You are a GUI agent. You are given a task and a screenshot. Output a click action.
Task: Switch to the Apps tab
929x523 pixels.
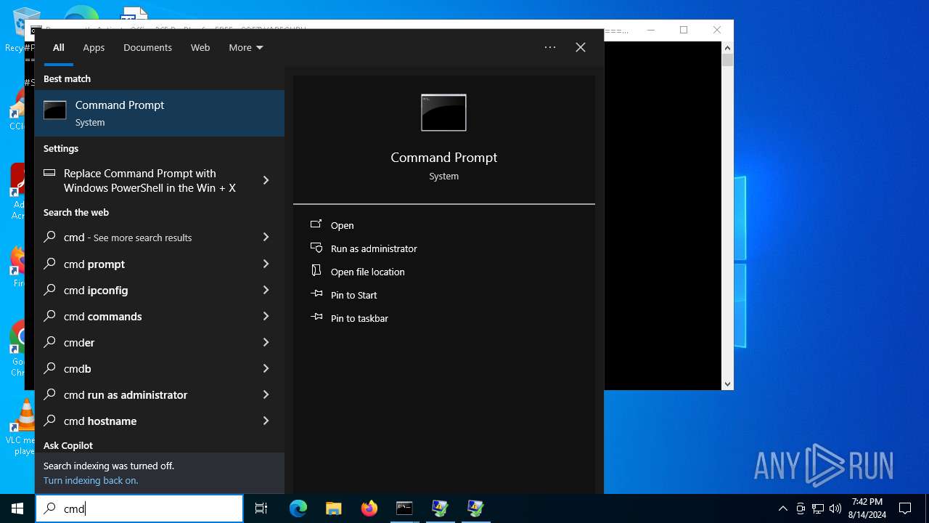94,47
